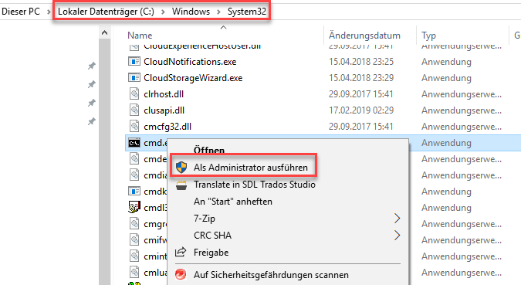Expand the CRC SHA submenu arrow
This screenshot has width=521, height=285.
point(397,236)
